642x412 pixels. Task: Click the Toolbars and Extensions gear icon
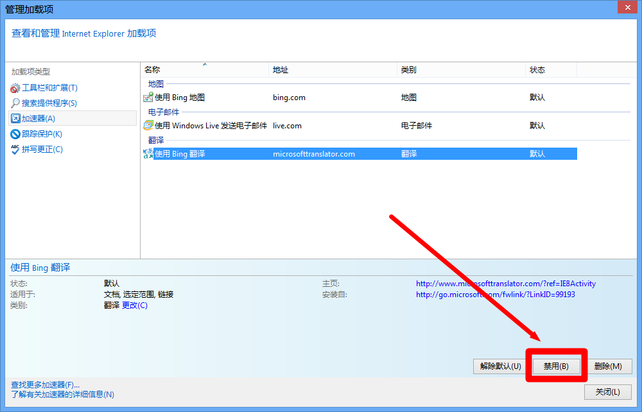point(15,88)
